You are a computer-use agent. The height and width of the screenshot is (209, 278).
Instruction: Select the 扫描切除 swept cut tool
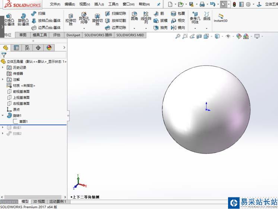(x=116, y=13)
